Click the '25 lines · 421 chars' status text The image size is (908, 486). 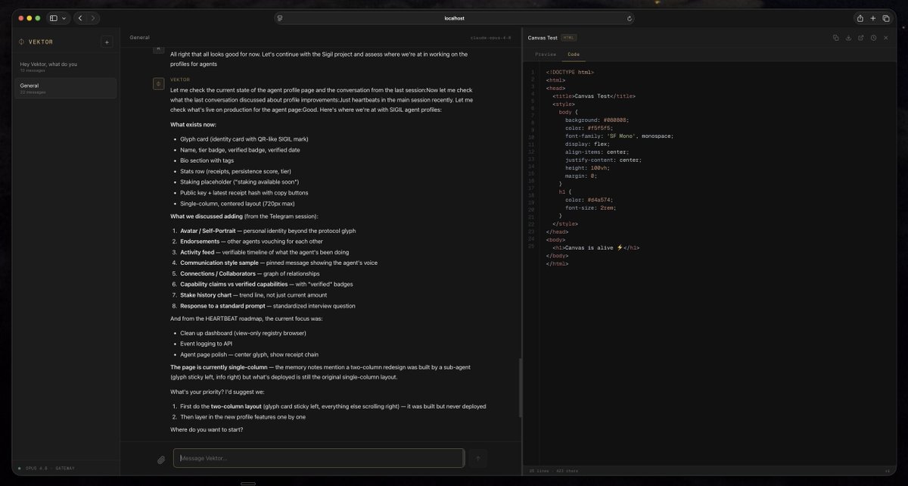point(553,471)
